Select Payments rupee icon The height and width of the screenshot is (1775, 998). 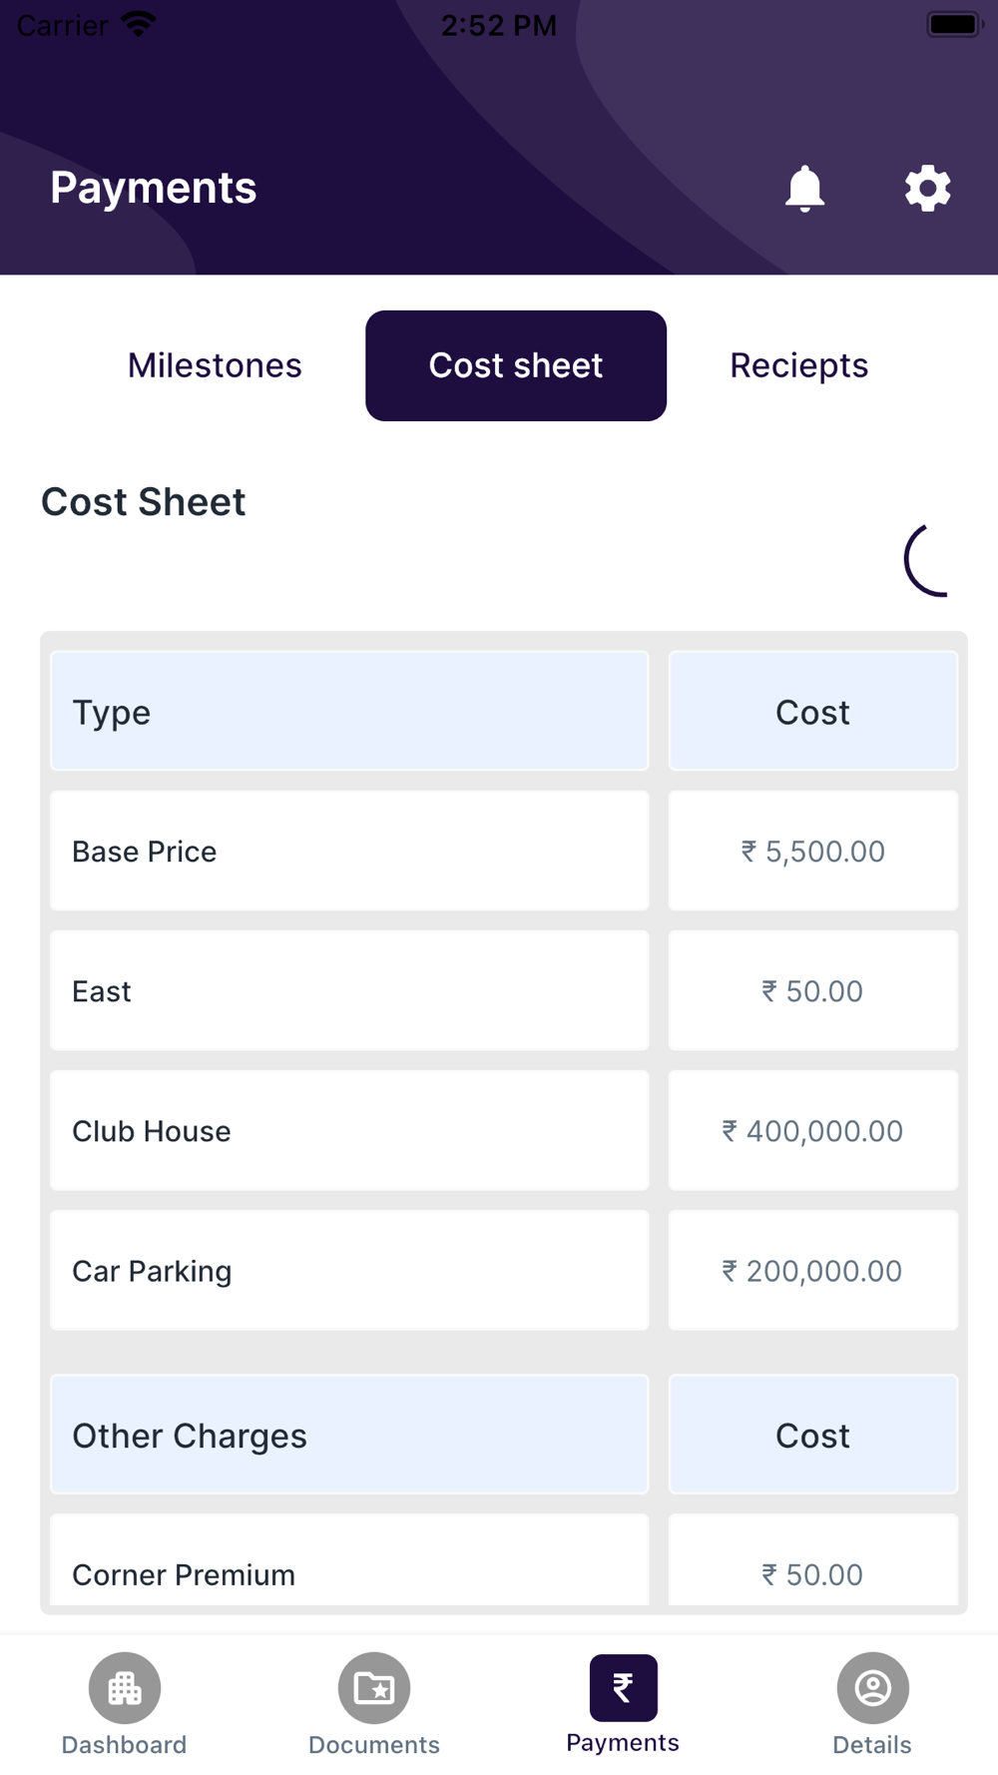pos(623,1688)
